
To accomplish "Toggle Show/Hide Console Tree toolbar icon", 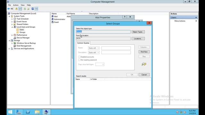I will pyautogui.click(x=20, y=9).
